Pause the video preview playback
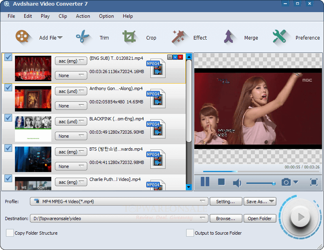The image size is (324, 250). point(205,182)
